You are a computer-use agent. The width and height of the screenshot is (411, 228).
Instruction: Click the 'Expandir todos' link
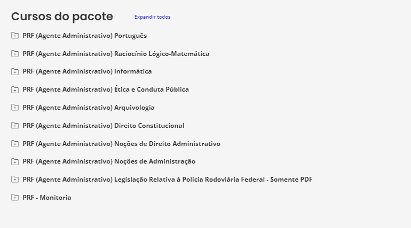point(152,17)
